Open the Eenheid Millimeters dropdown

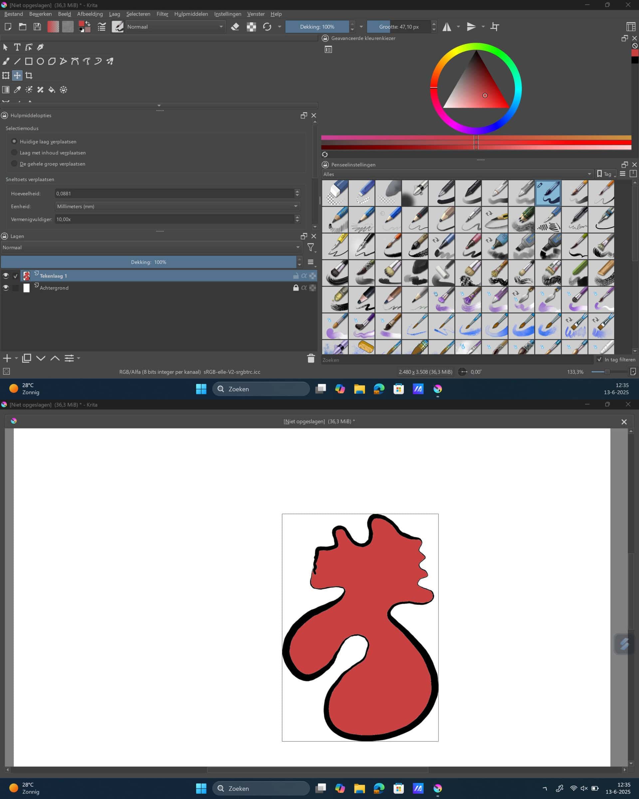[177, 206]
